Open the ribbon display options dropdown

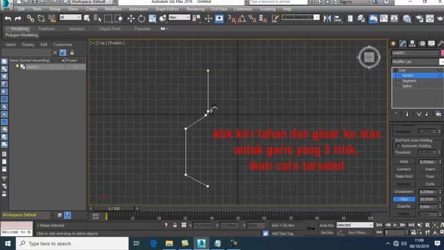click(164, 28)
